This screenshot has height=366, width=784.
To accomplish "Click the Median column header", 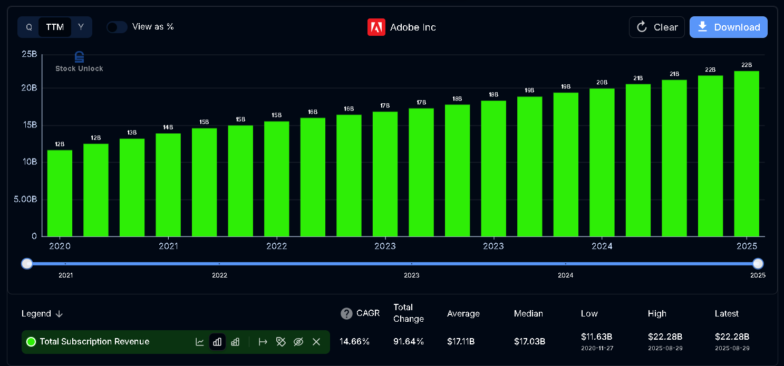I will click(x=528, y=314).
